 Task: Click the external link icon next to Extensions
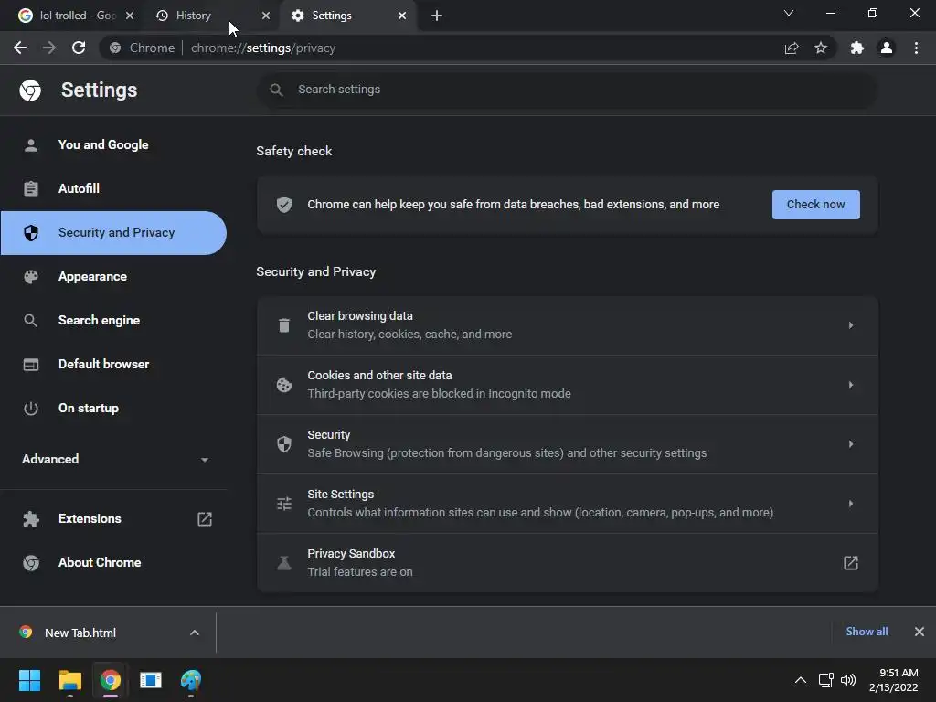pos(205,519)
